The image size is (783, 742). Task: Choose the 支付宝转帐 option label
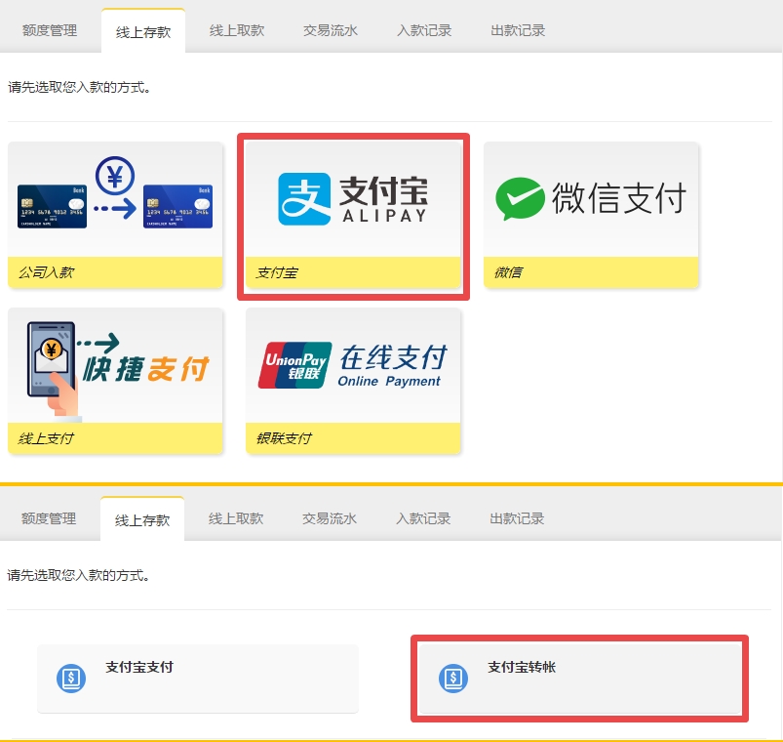click(522, 668)
